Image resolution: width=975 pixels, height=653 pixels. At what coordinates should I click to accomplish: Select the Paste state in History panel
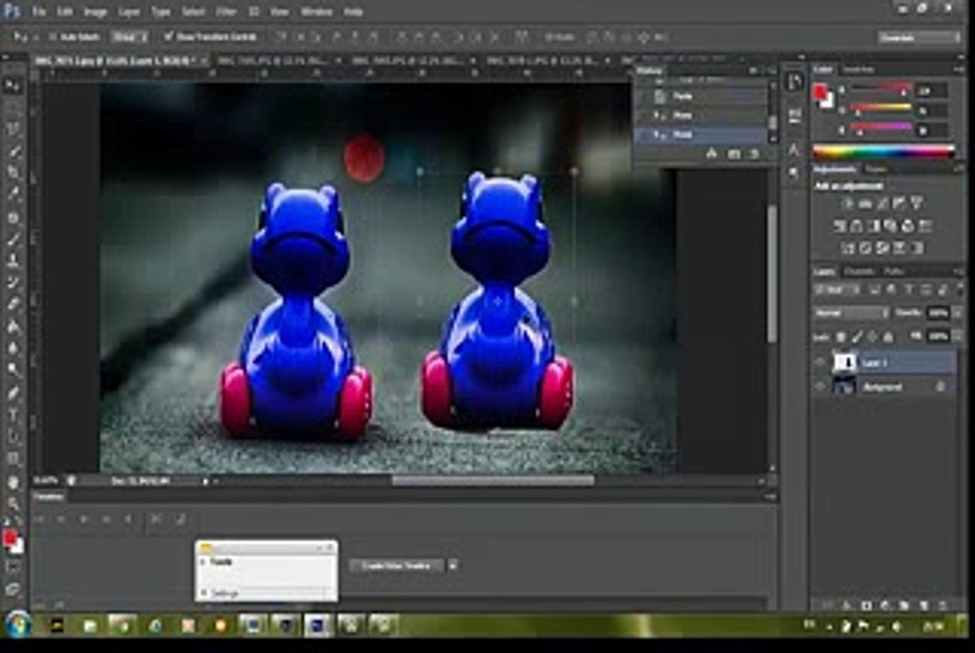click(x=700, y=96)
